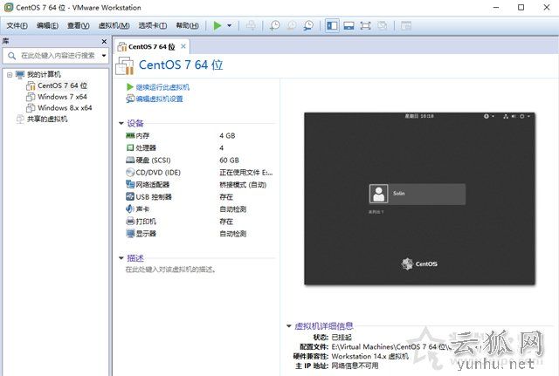
Task: Click the library search input field
Action: pyautogui.click(x=57, y=56)
